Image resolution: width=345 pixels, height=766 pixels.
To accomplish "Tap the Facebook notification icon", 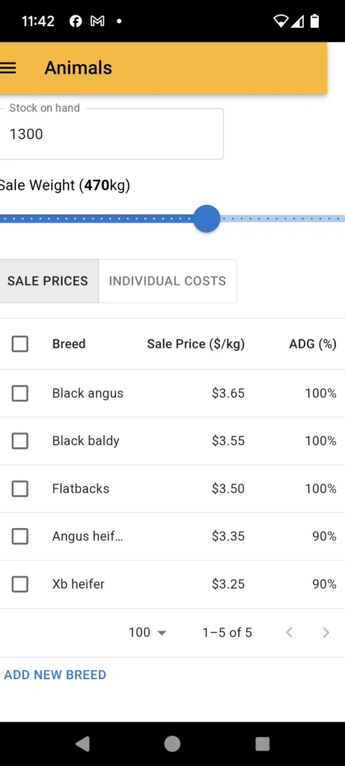I will 76,21.
